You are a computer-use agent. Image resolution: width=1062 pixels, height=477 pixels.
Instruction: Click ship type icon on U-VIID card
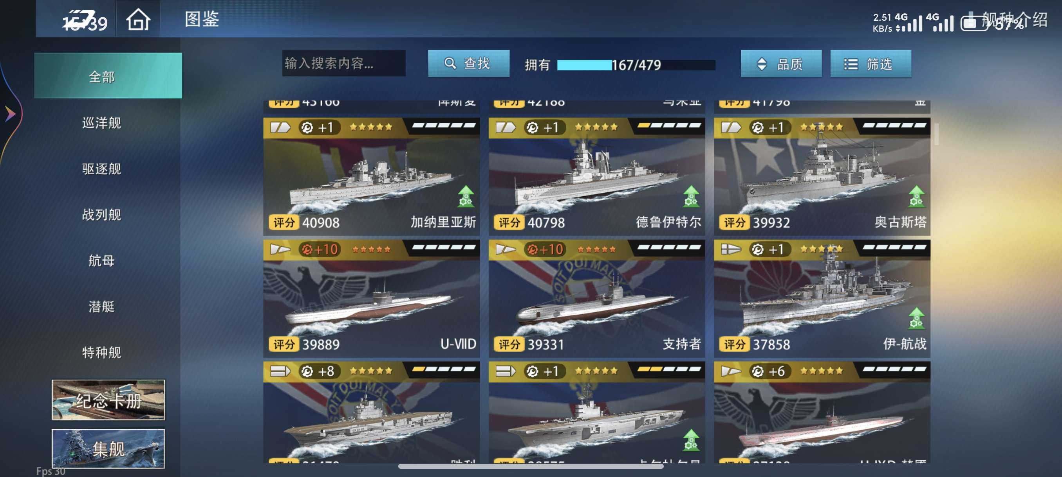(x=280, y=249)
